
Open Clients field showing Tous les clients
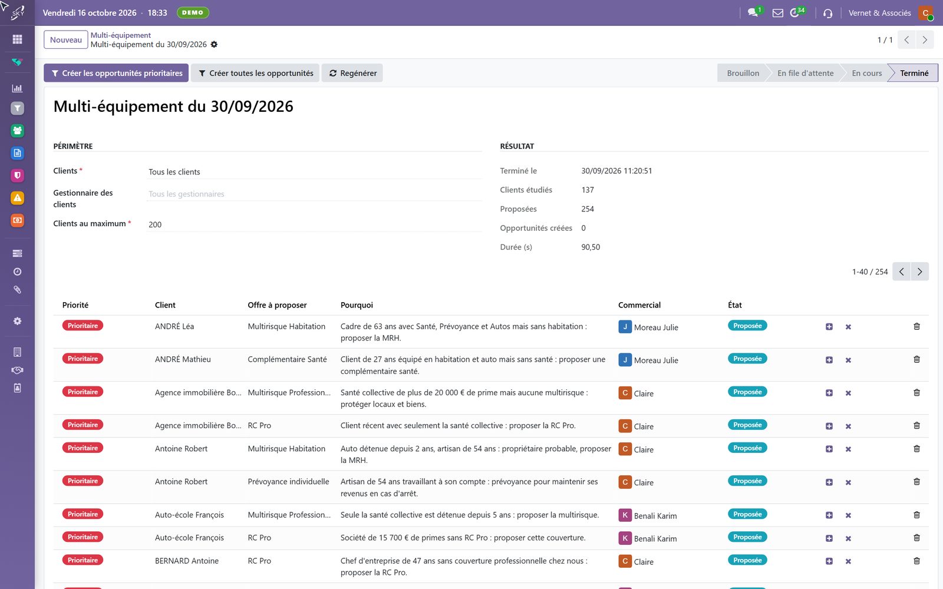coord(315,172)
